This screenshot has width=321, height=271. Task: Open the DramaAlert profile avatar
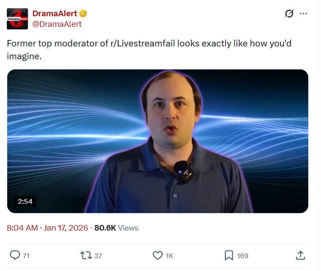pos(17,19)
